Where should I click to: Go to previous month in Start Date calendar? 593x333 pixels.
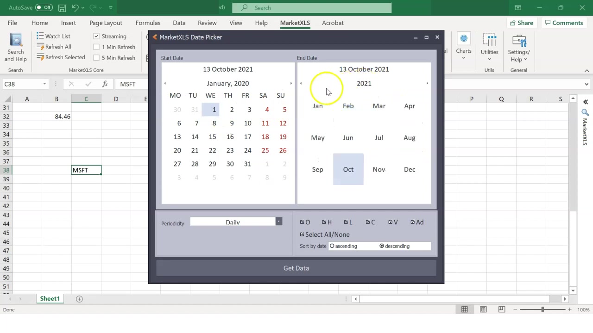coord(165,84)
